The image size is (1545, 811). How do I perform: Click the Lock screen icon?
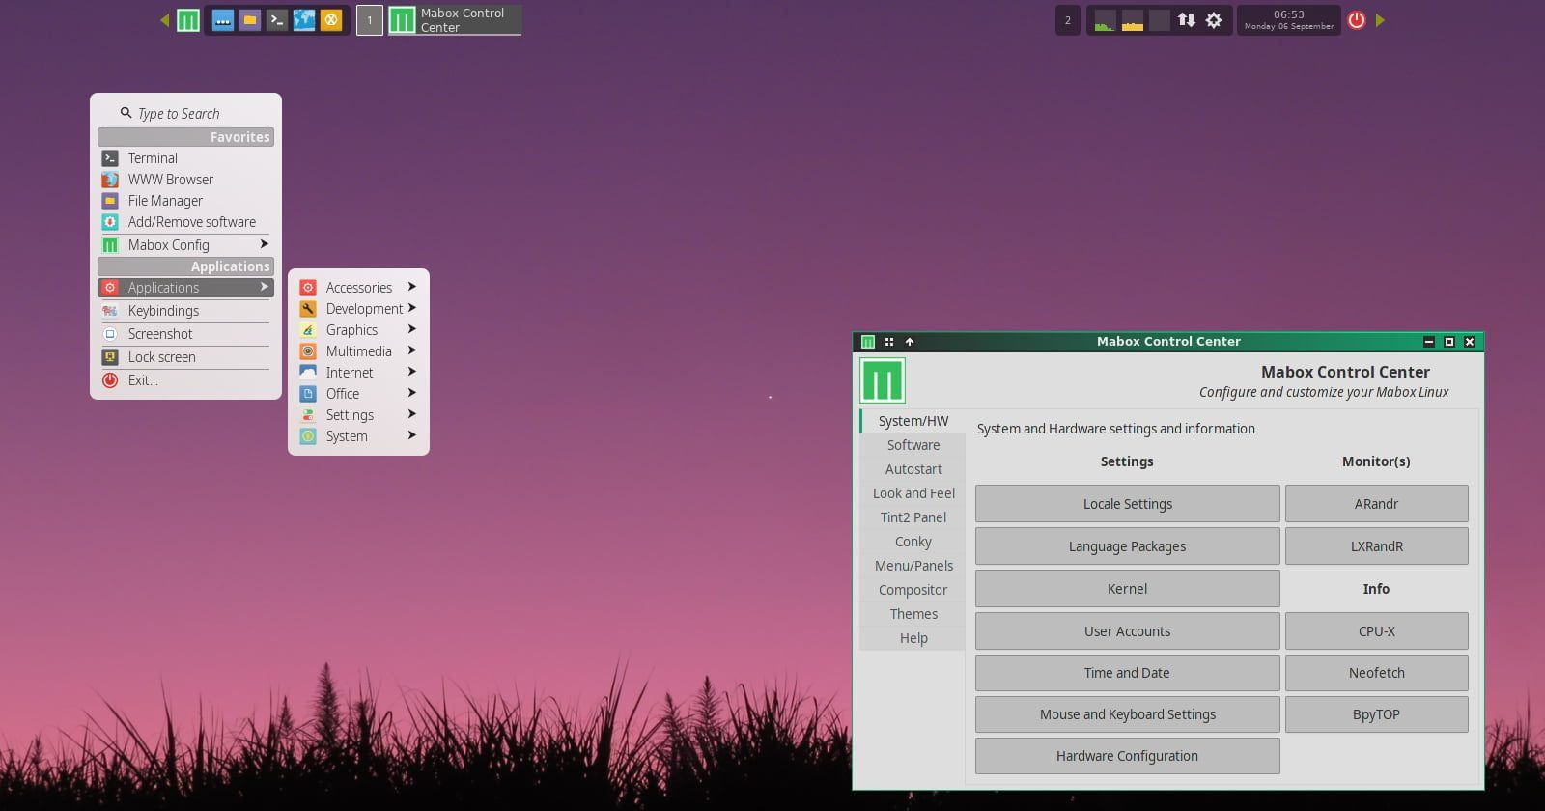(x=110, y=357)
